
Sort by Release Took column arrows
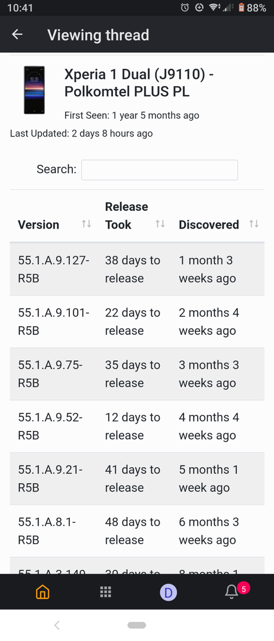(160, 224)
